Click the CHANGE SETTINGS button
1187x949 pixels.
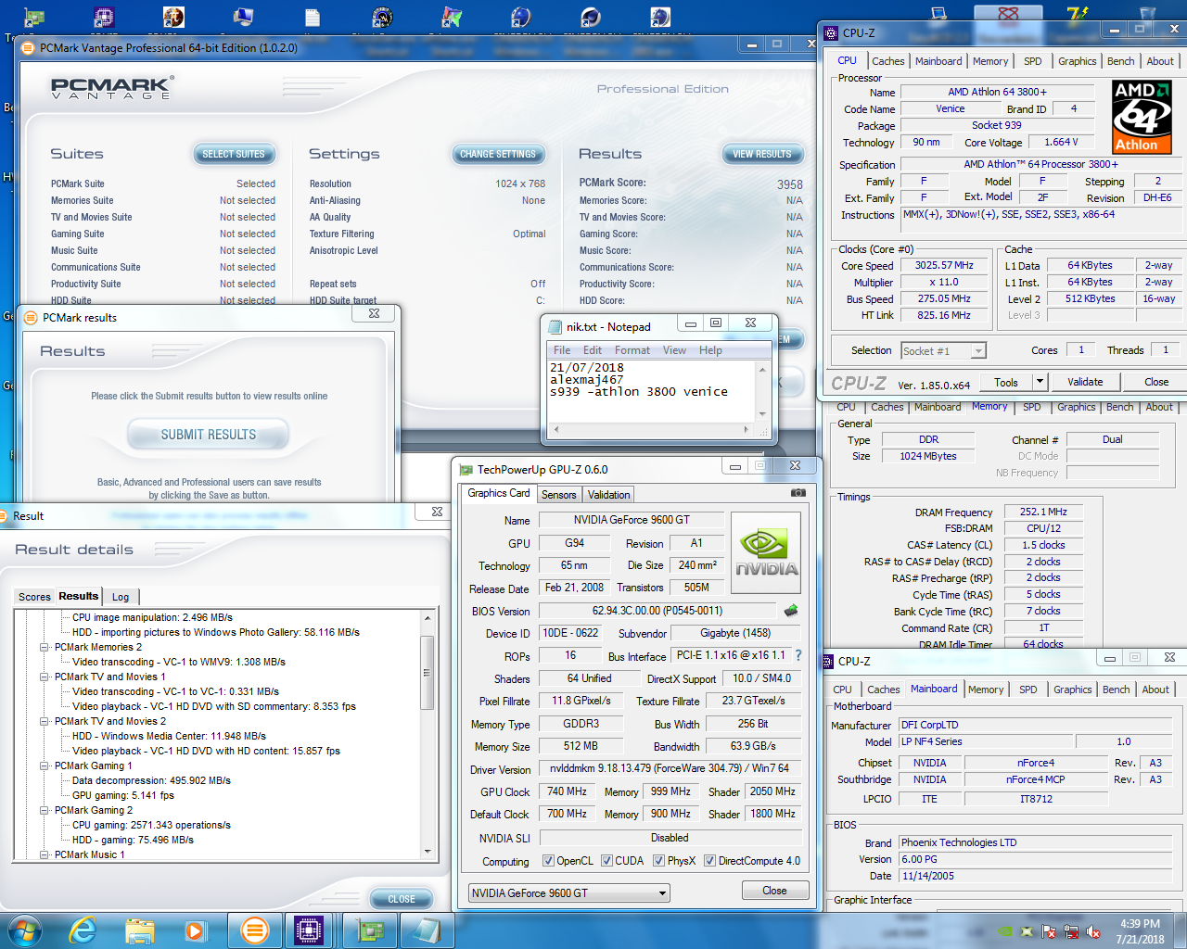click(x=498, y=154)
